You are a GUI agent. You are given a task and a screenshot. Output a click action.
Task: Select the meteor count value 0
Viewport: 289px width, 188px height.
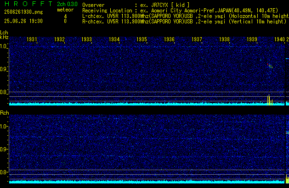[x=65, y=21]
